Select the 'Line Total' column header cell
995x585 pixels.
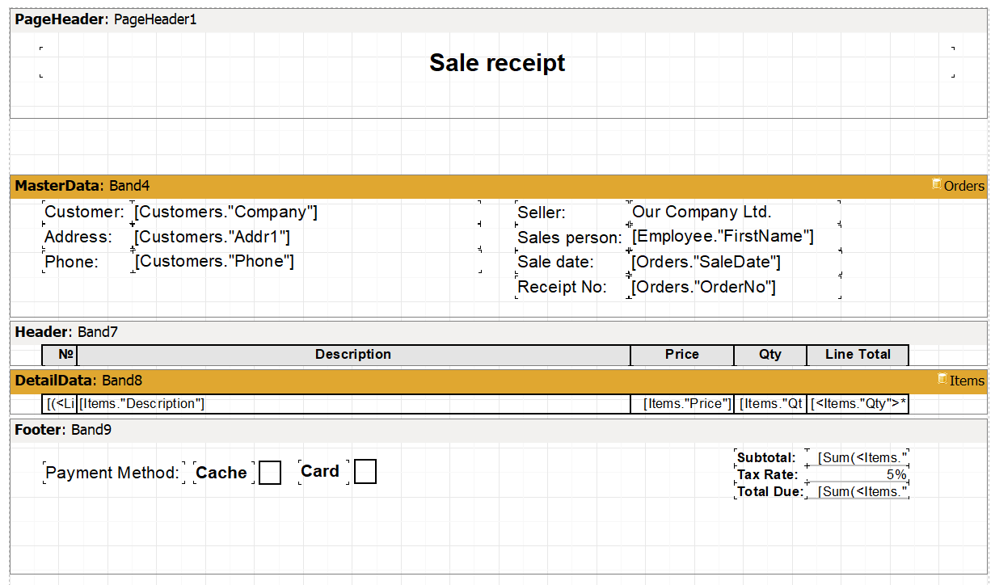pos(858,355)
